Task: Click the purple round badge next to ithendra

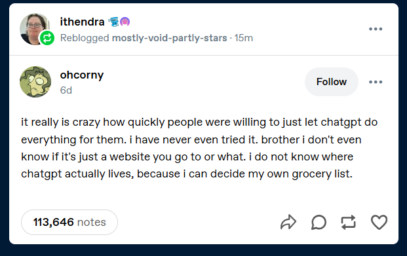Action: (x=125, y=22)
